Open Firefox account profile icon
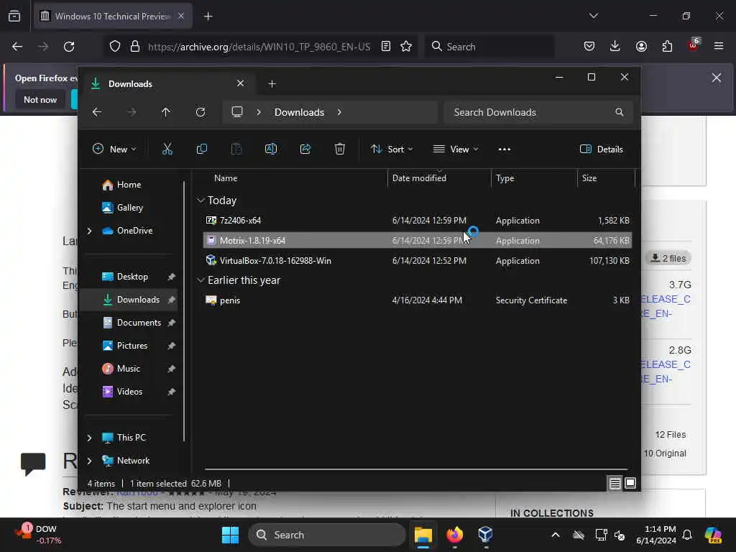The width and height of the screenshot is (736, 552). tap(641, 47)
